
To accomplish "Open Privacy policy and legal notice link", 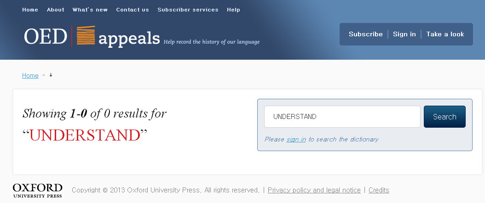I will click(314, 190).
